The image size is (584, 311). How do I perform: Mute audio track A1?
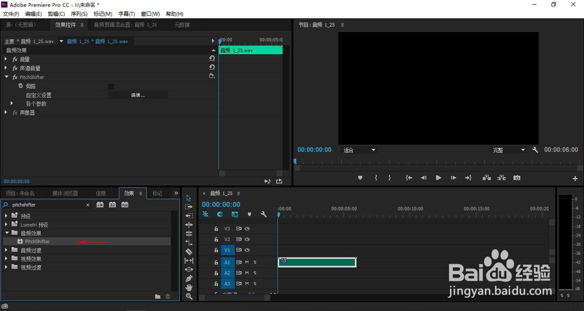(x=246, y=262)
